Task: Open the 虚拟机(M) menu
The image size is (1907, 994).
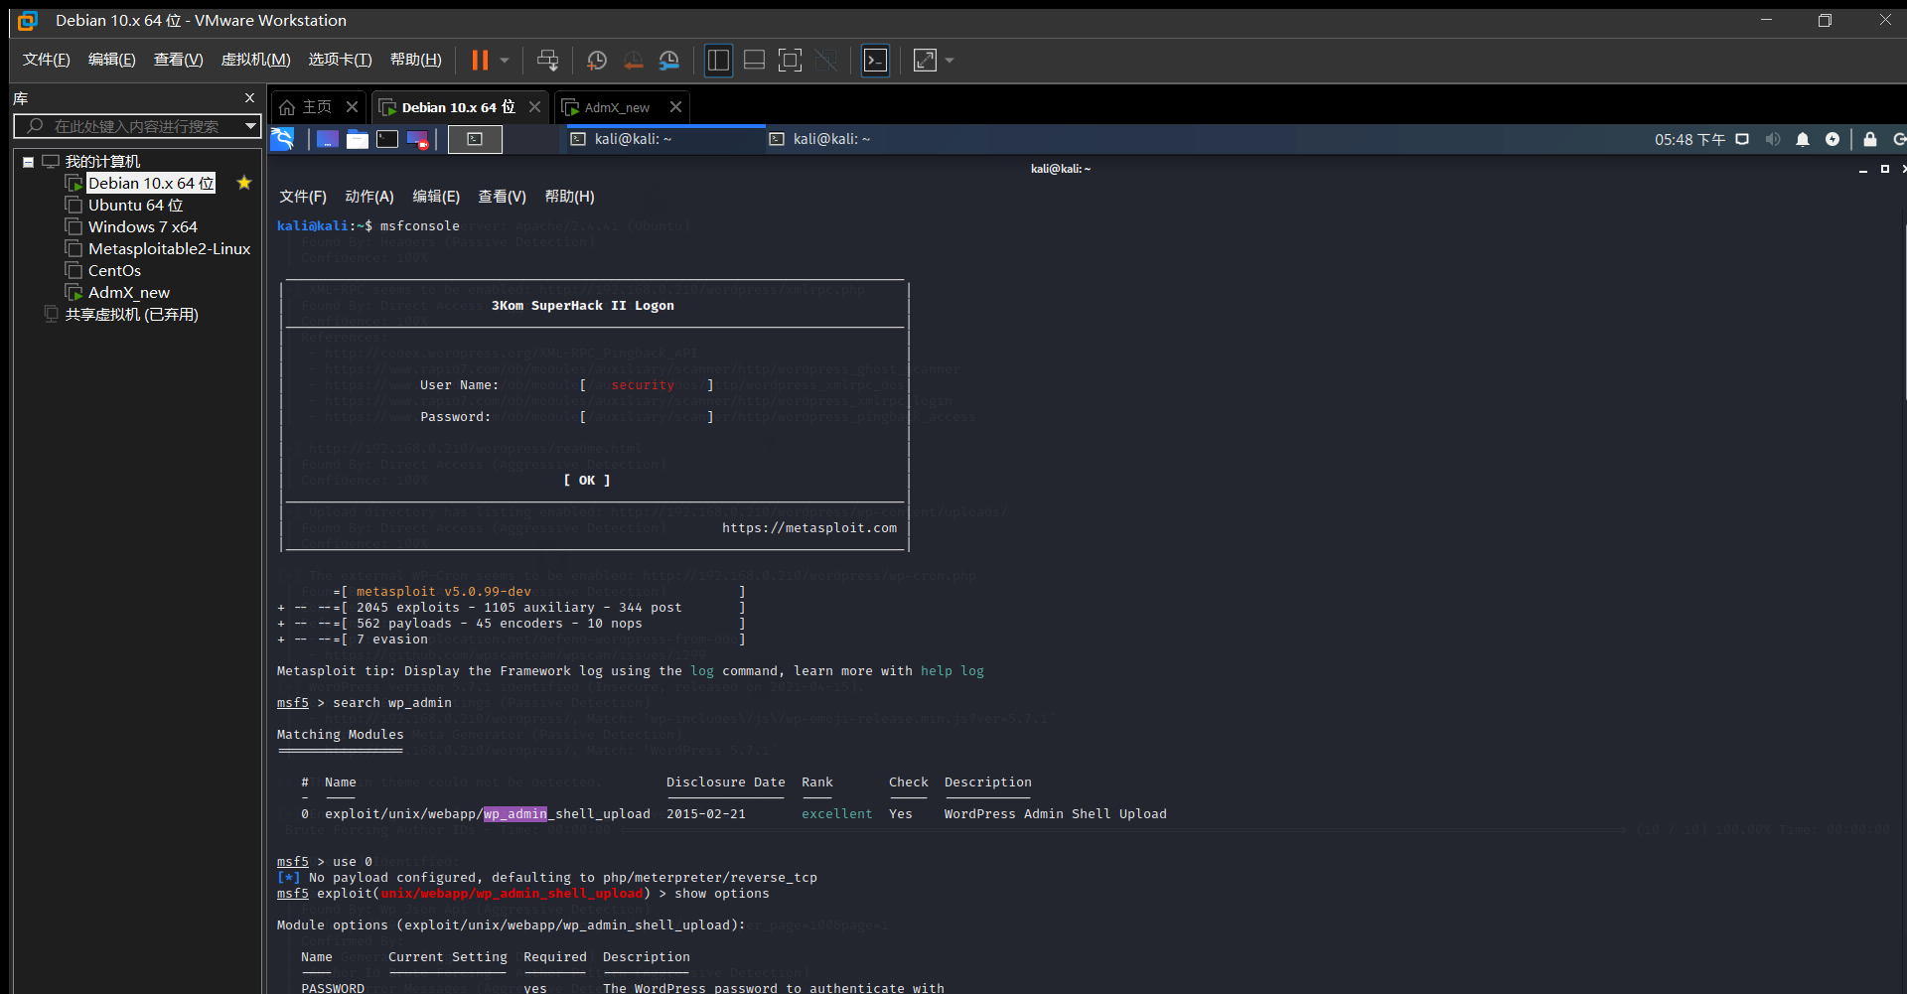Action: (255, 60)
